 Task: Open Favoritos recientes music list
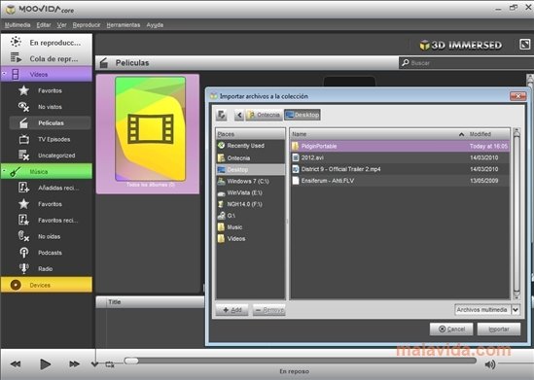(x=50, y=220)
